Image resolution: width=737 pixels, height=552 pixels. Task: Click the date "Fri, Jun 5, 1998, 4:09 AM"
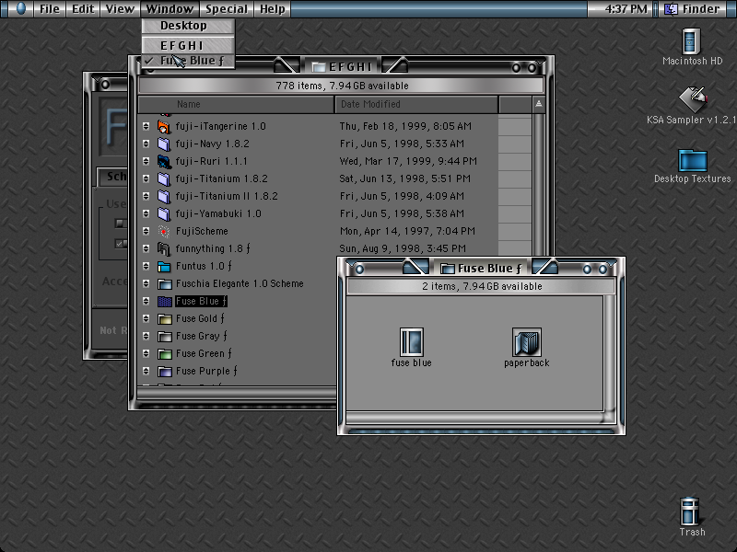point(402,196)
